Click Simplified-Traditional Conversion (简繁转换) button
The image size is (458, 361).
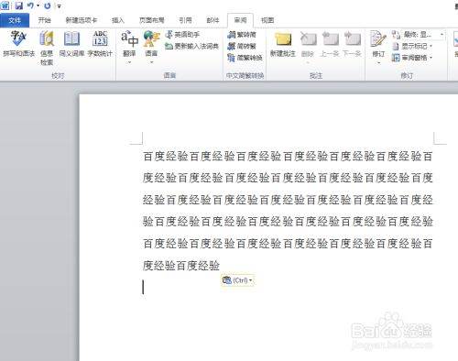click(x=245, y=58)
